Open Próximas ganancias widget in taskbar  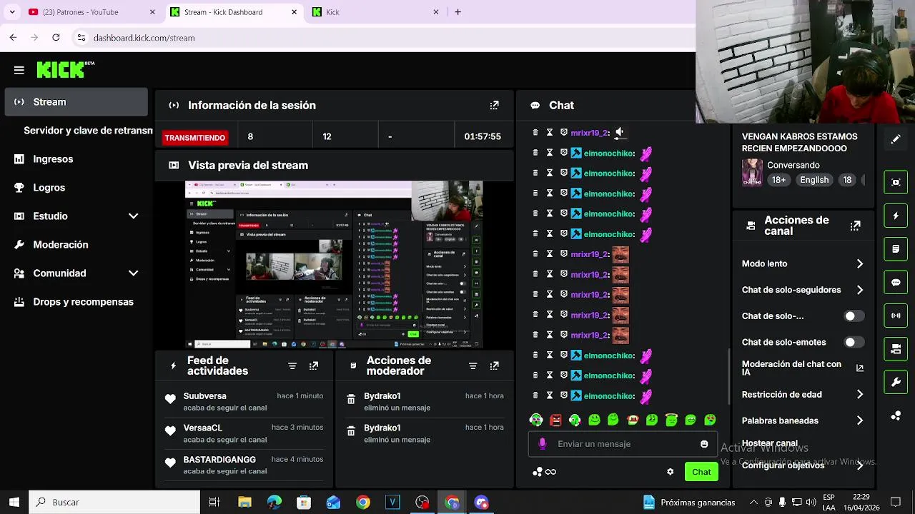coord(690,502)
